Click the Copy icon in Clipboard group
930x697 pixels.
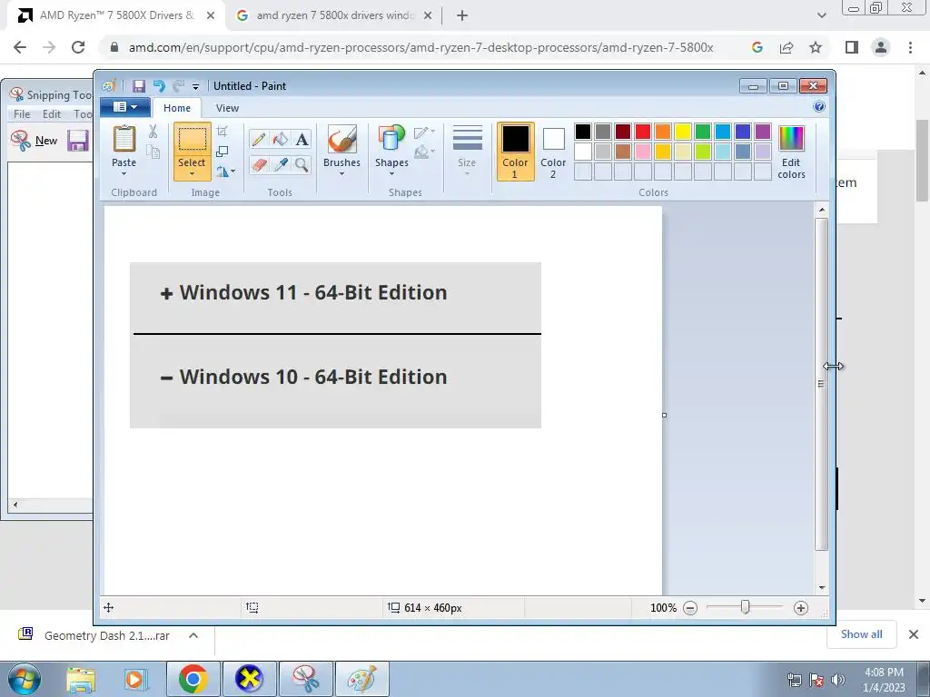153,152
